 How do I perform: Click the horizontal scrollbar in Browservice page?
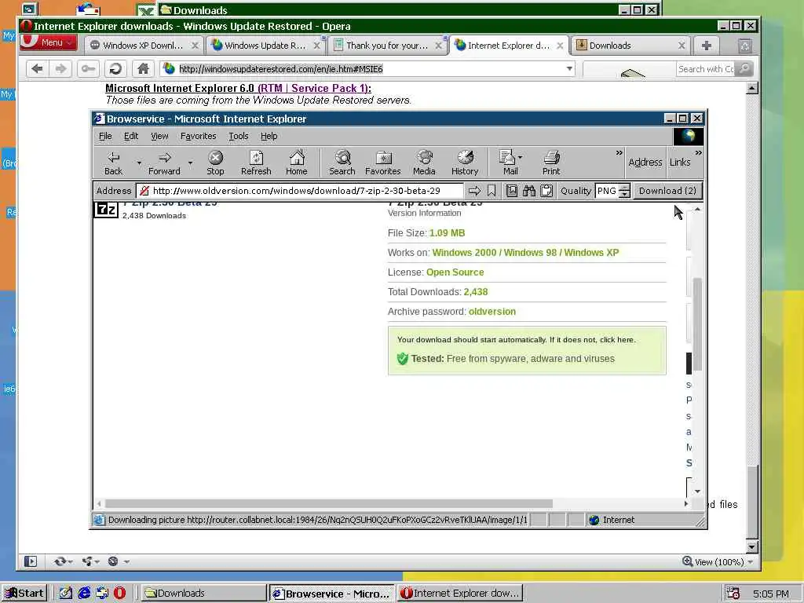329,503
